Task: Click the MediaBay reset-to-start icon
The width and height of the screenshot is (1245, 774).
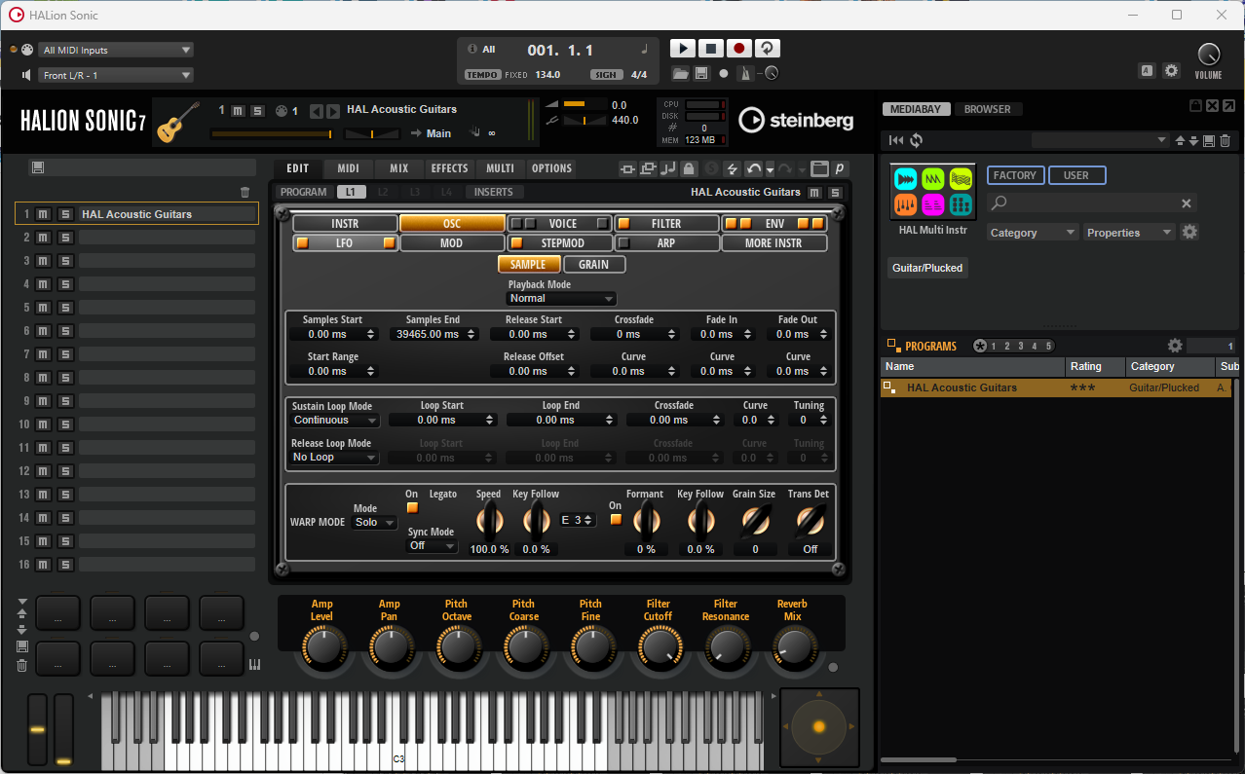Action: point(896,141)
